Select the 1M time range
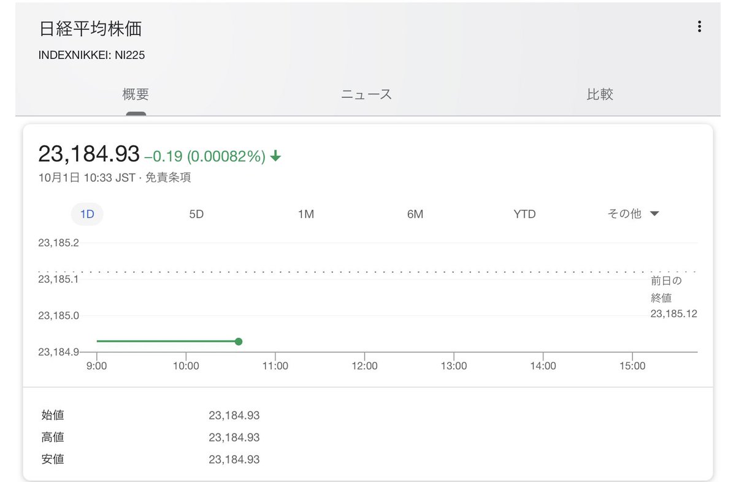Screen dimensions: 736x482 [x=306, y=214]
